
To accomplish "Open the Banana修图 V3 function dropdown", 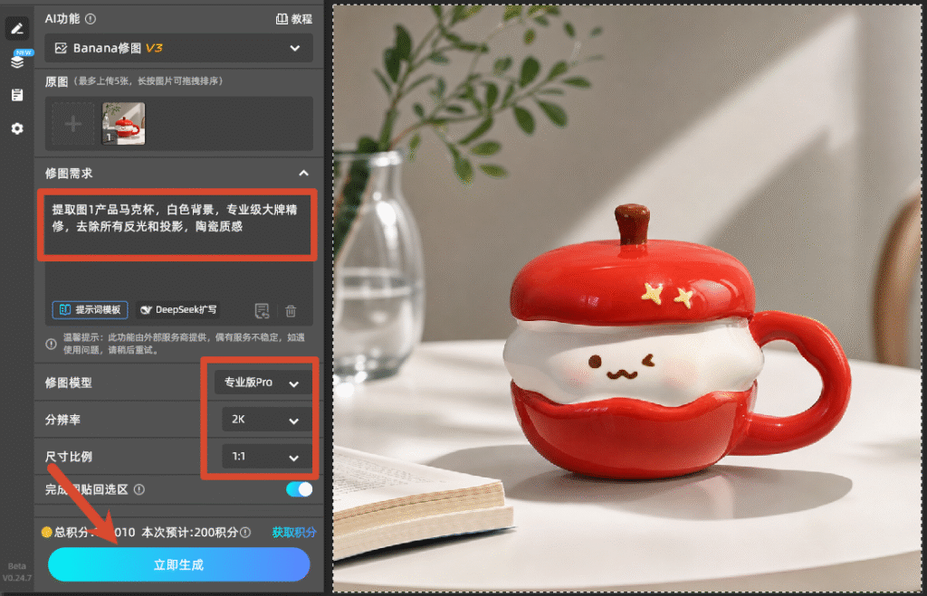I will point(178,48).
